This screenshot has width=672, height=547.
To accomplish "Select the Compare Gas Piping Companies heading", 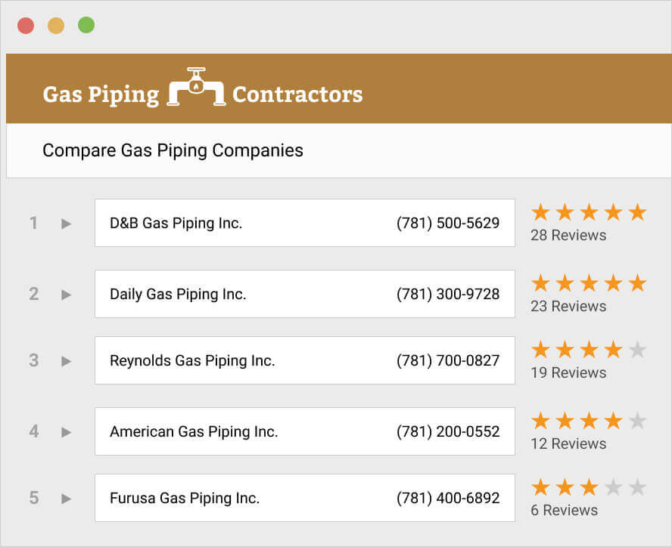I will point(172,150).
